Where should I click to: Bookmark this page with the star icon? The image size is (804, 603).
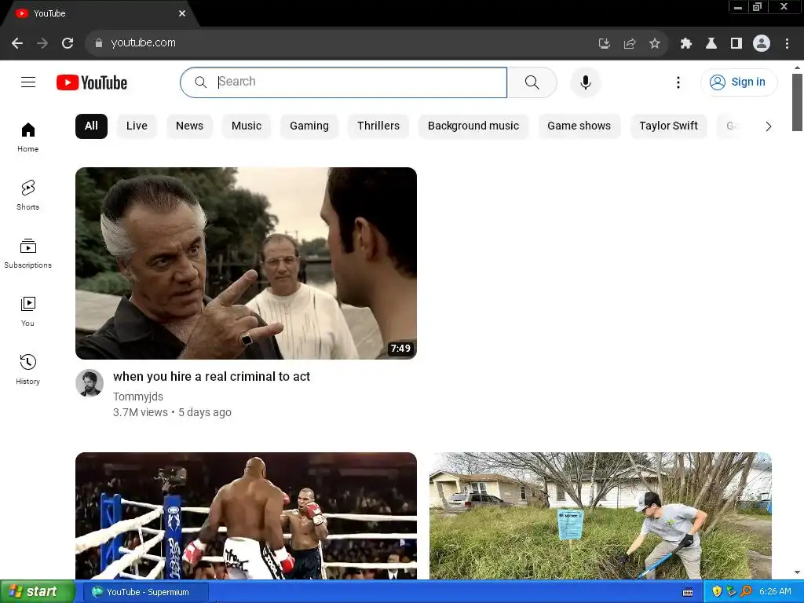click(655, 44)
